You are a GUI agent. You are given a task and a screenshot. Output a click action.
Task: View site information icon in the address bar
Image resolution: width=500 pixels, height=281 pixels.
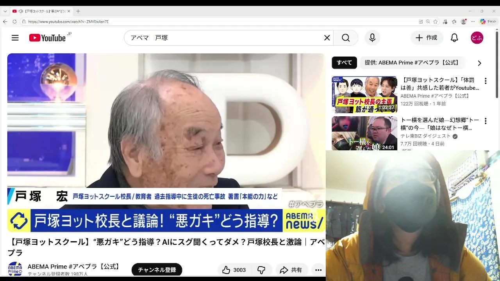click(24, 21)
